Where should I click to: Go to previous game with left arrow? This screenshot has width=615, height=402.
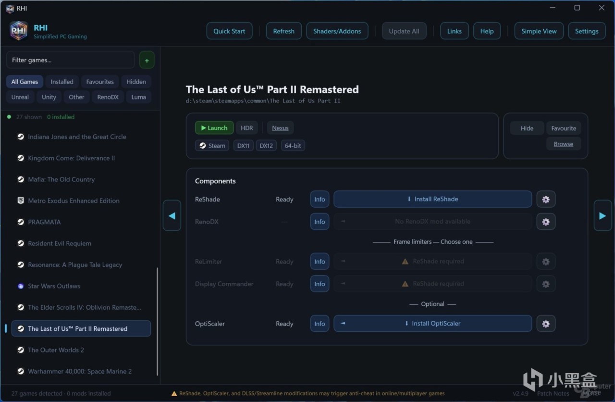tap(172, 215)
